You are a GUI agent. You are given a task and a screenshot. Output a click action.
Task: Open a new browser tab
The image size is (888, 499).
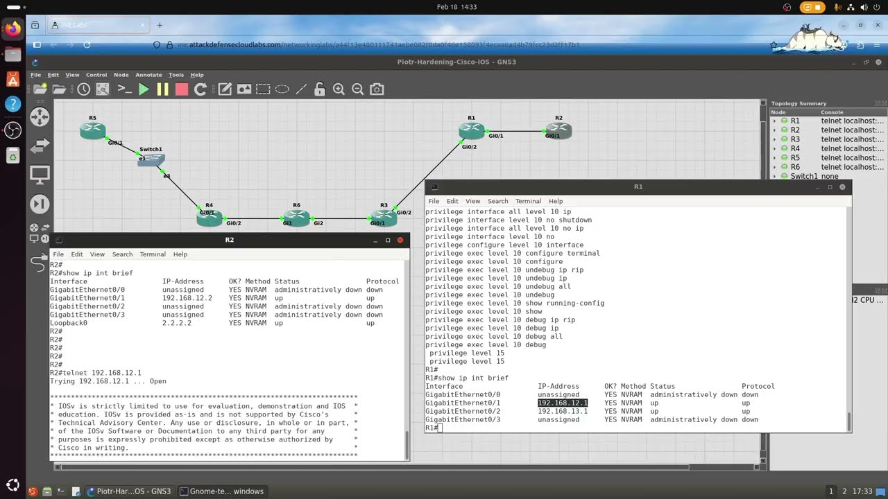click(160, 25)
